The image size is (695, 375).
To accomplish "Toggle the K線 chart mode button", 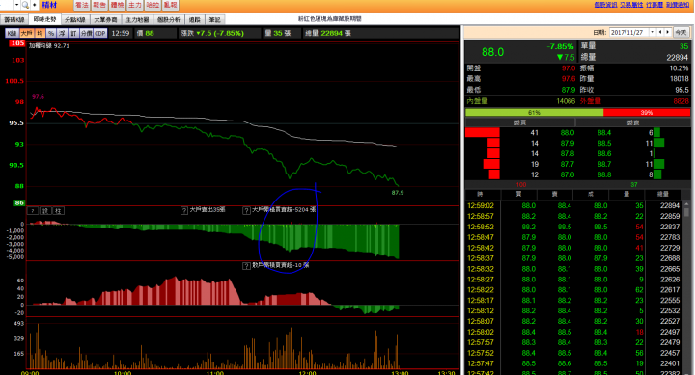I will pyautogui.click(x=12, y=33).
